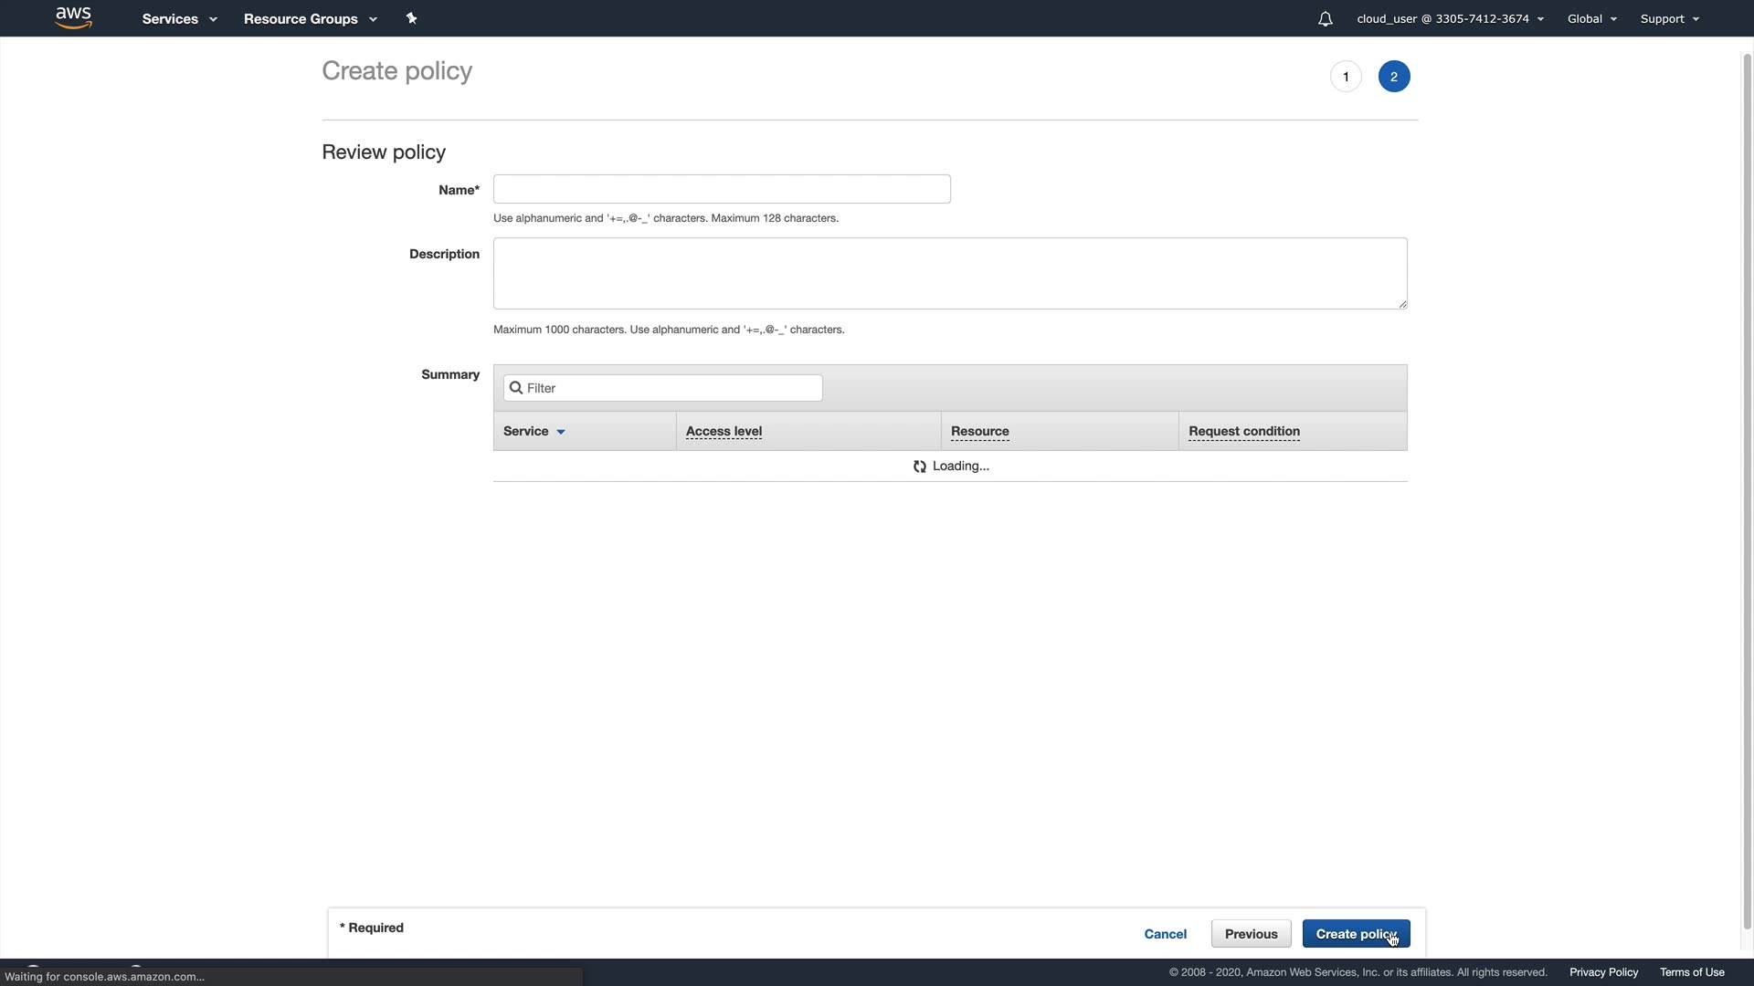Click the step 2 circle indicator
The height and width of the screenshot is (986, 1754).
[1393, 77]
